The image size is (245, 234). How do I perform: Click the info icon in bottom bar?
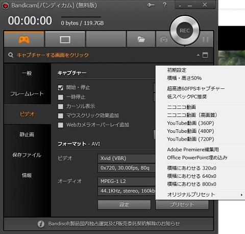(41, 224)
